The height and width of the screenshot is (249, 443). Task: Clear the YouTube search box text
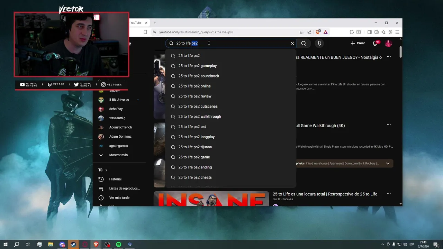(292, 43)
